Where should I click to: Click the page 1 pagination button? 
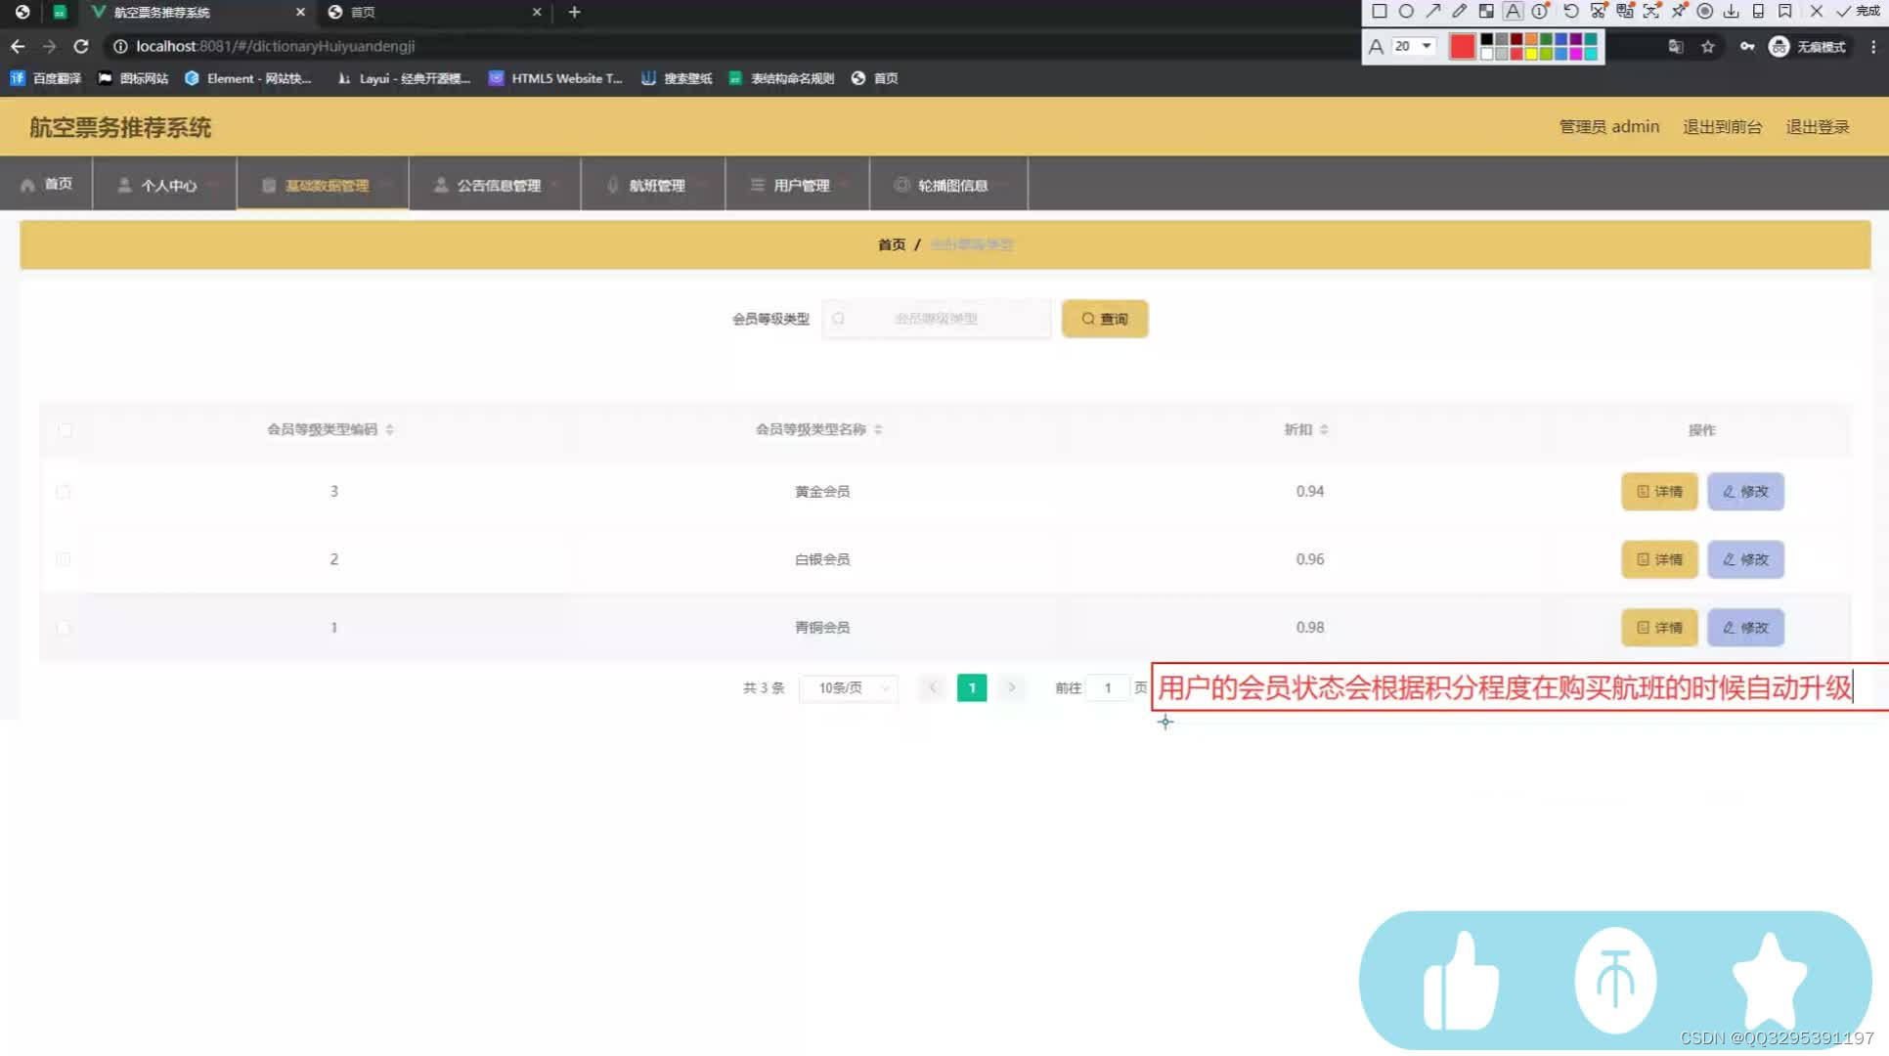pos(972,688)
